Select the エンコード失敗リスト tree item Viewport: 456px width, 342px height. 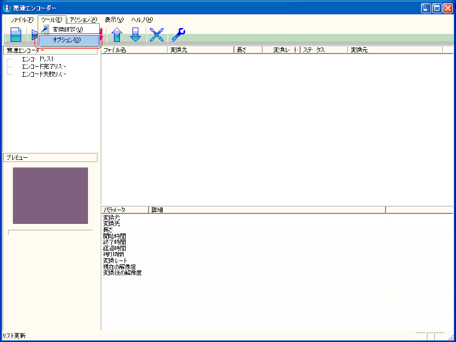click(44, 74)
